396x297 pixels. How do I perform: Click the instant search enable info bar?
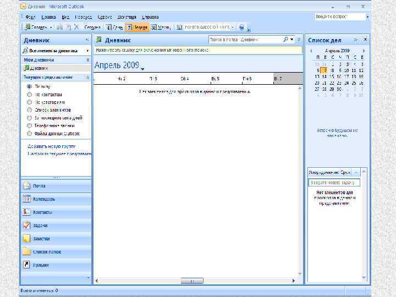click(x=198, y=50)
